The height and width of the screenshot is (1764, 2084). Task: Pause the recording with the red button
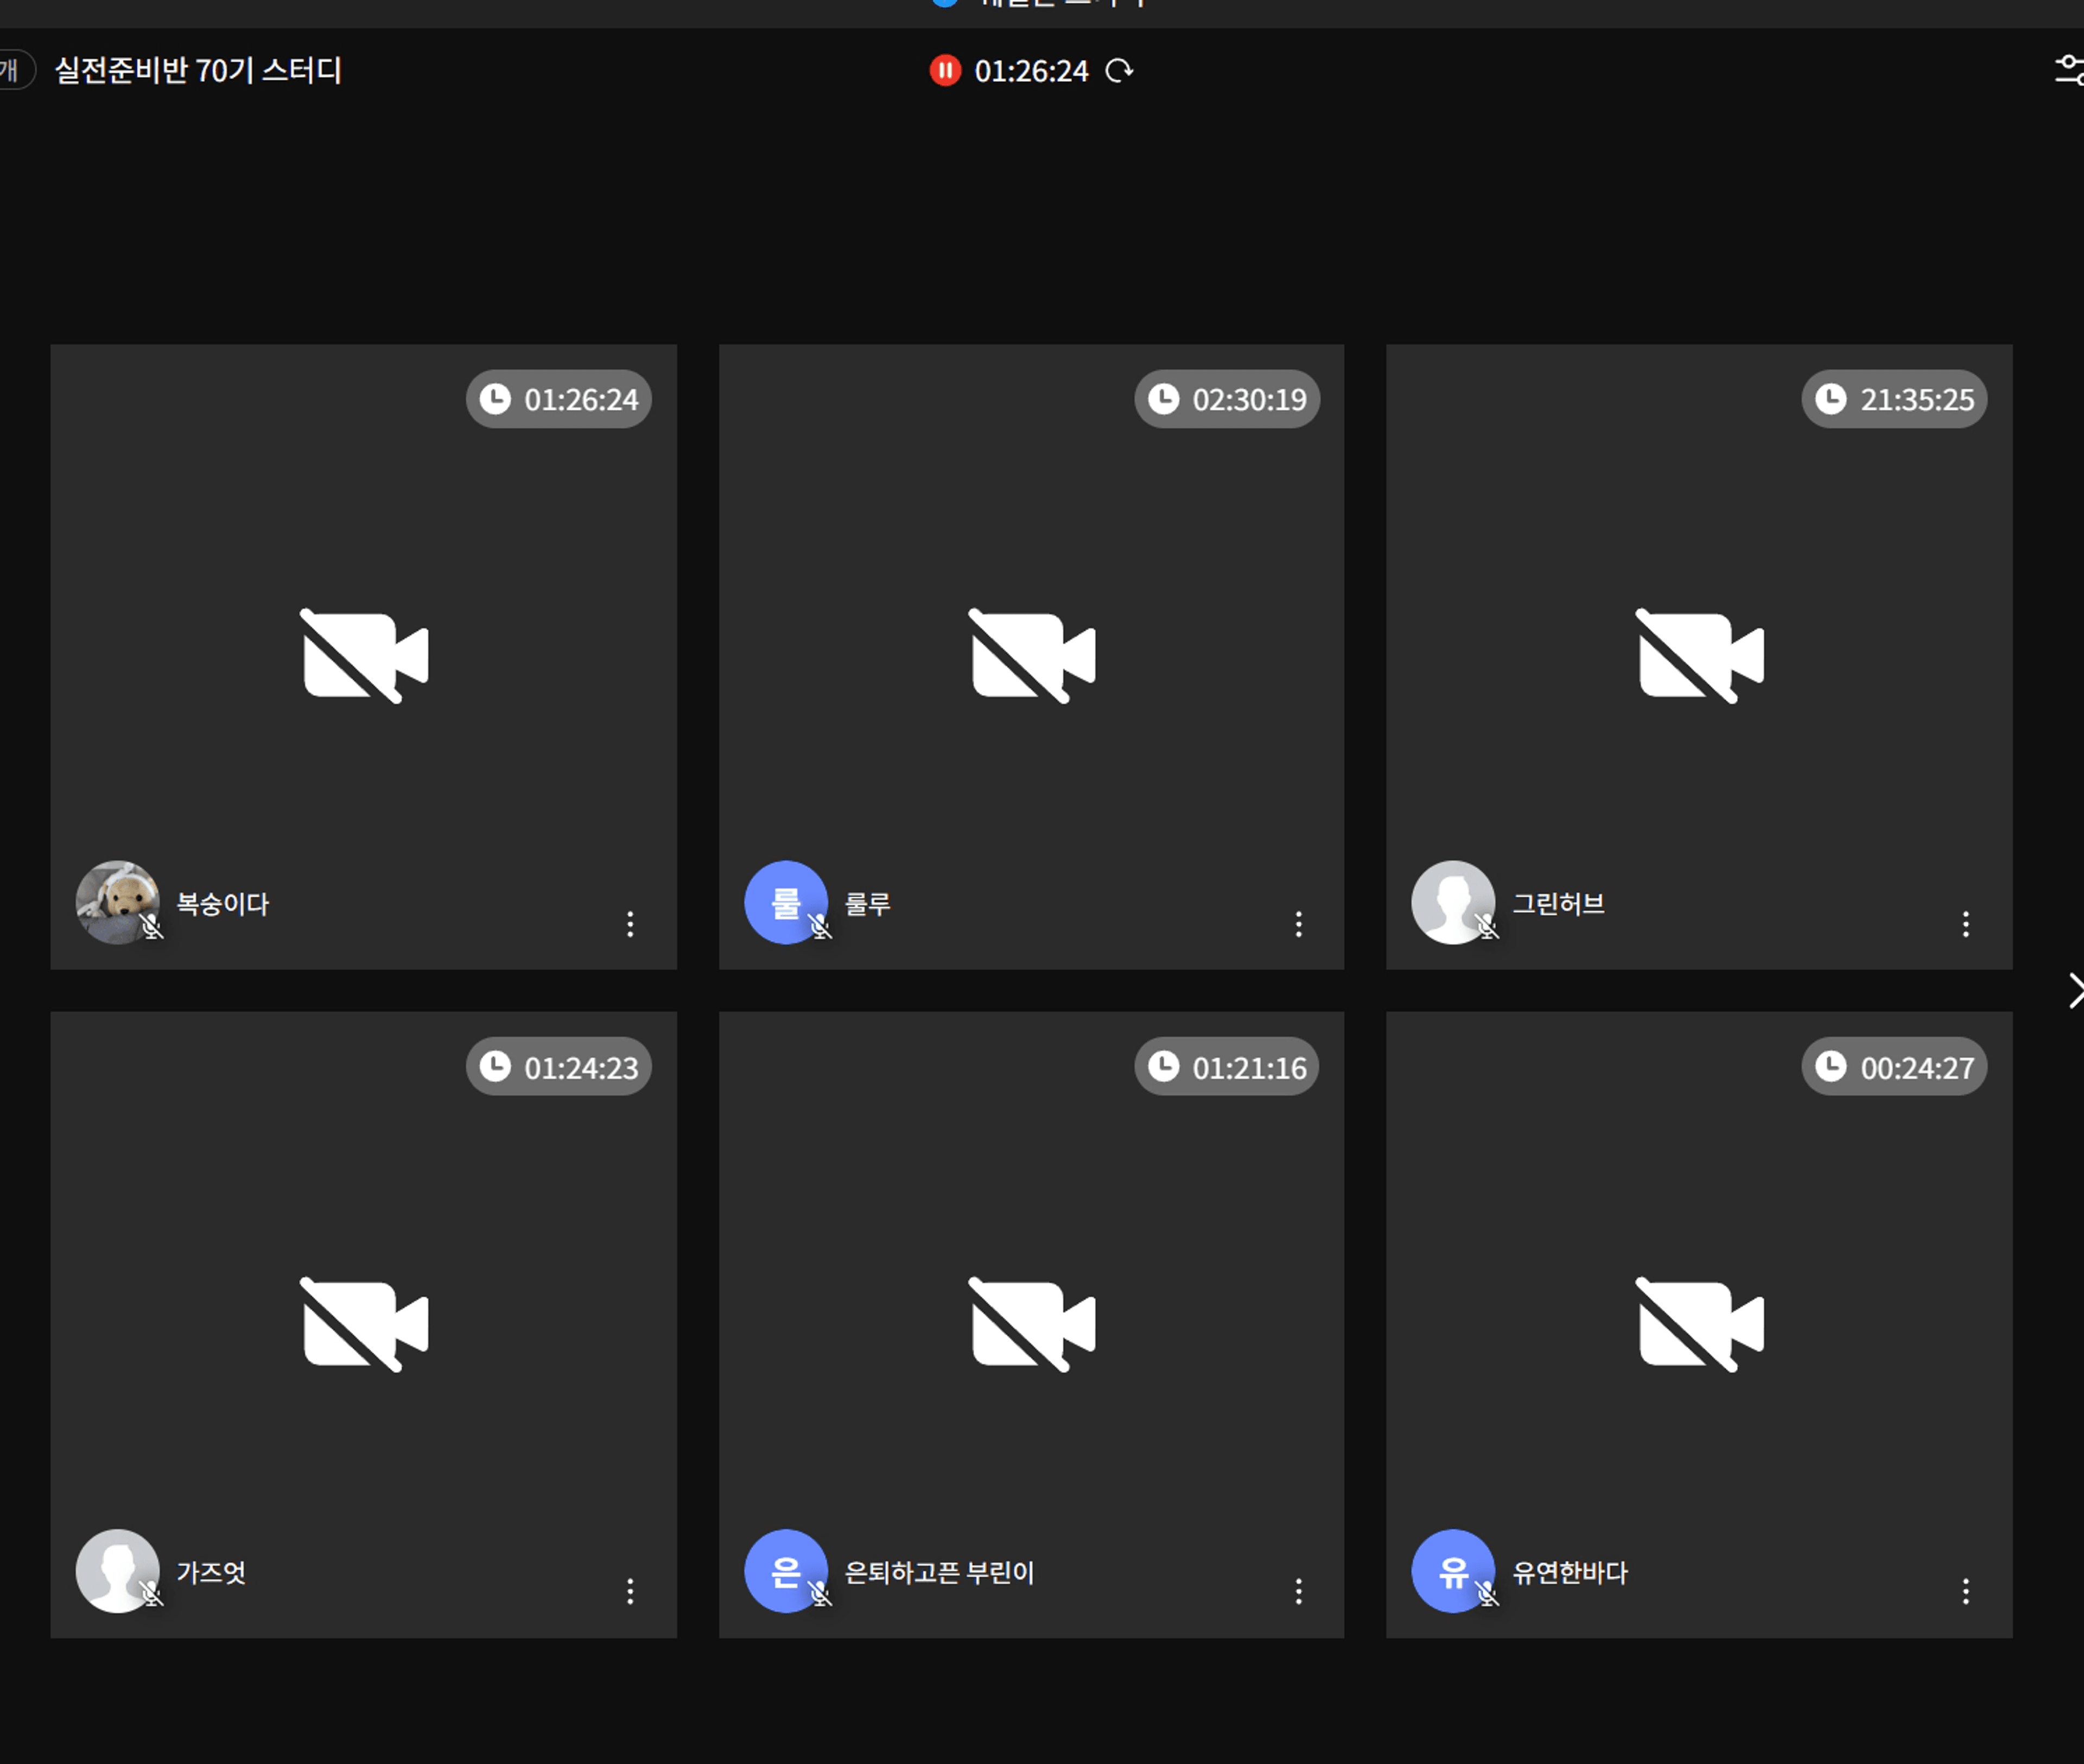click(945, 71)
